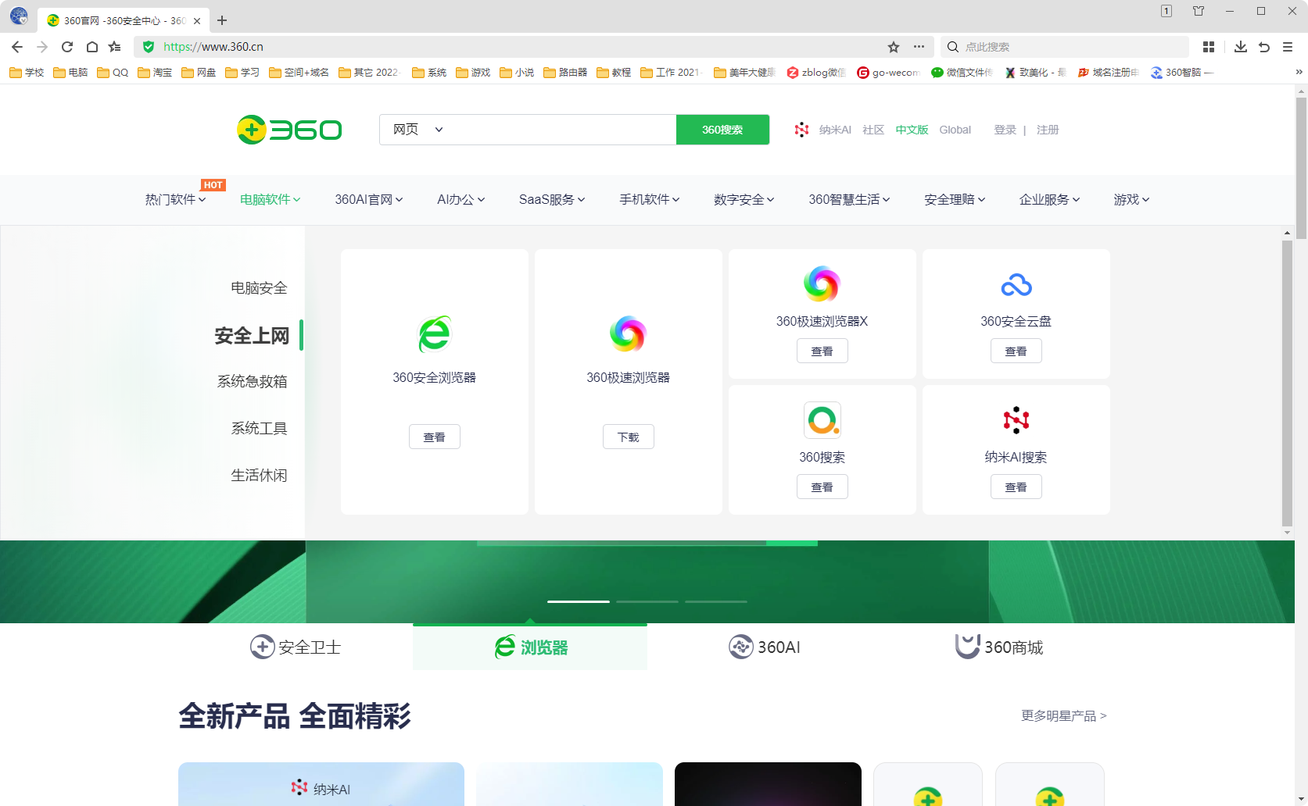Open the 360智脑 bookmark

click(x=1181, y=73)
